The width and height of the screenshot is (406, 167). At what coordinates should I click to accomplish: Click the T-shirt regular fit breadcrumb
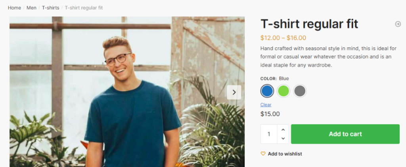pos(84,8)
